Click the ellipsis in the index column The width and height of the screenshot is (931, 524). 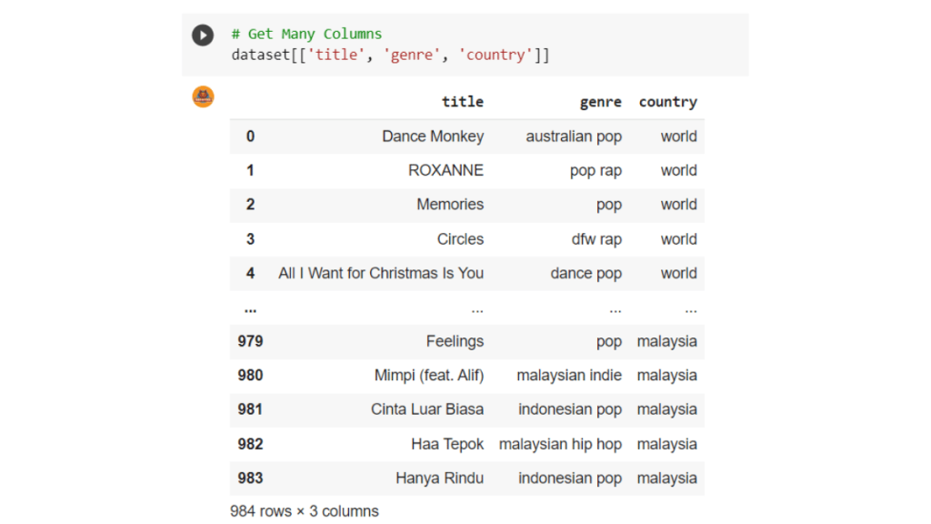click(250, 308)
